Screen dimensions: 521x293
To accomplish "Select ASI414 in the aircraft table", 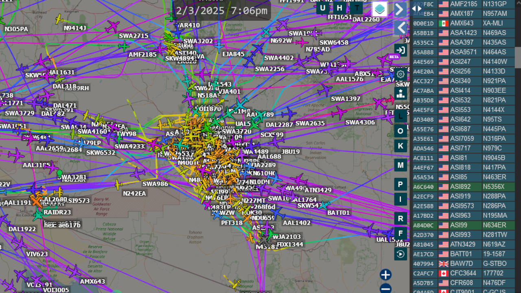I will (x=464, y=91).
